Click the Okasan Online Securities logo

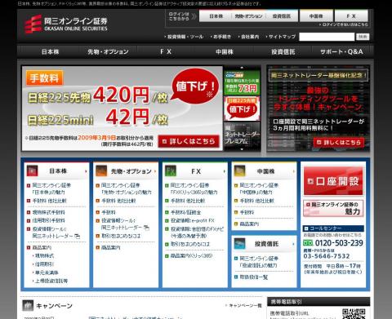65,24
